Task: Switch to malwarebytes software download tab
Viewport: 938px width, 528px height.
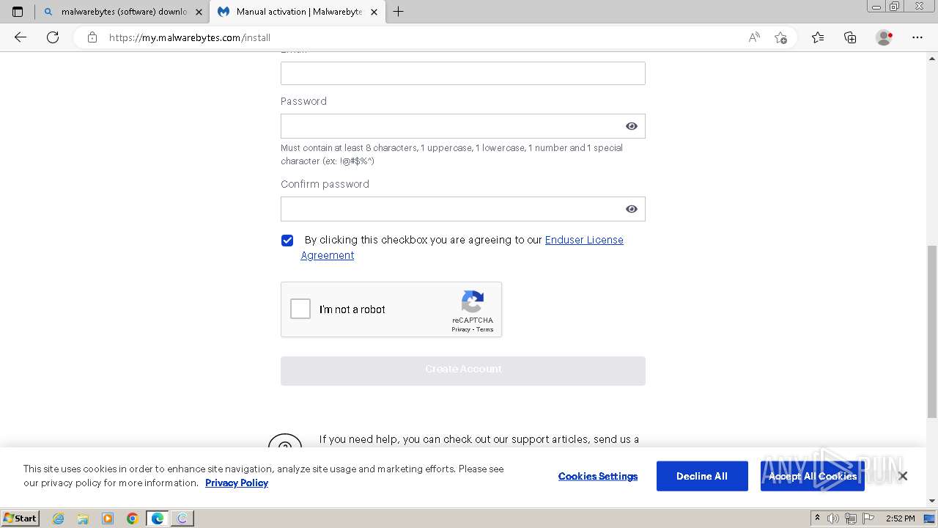Action: 121,12
